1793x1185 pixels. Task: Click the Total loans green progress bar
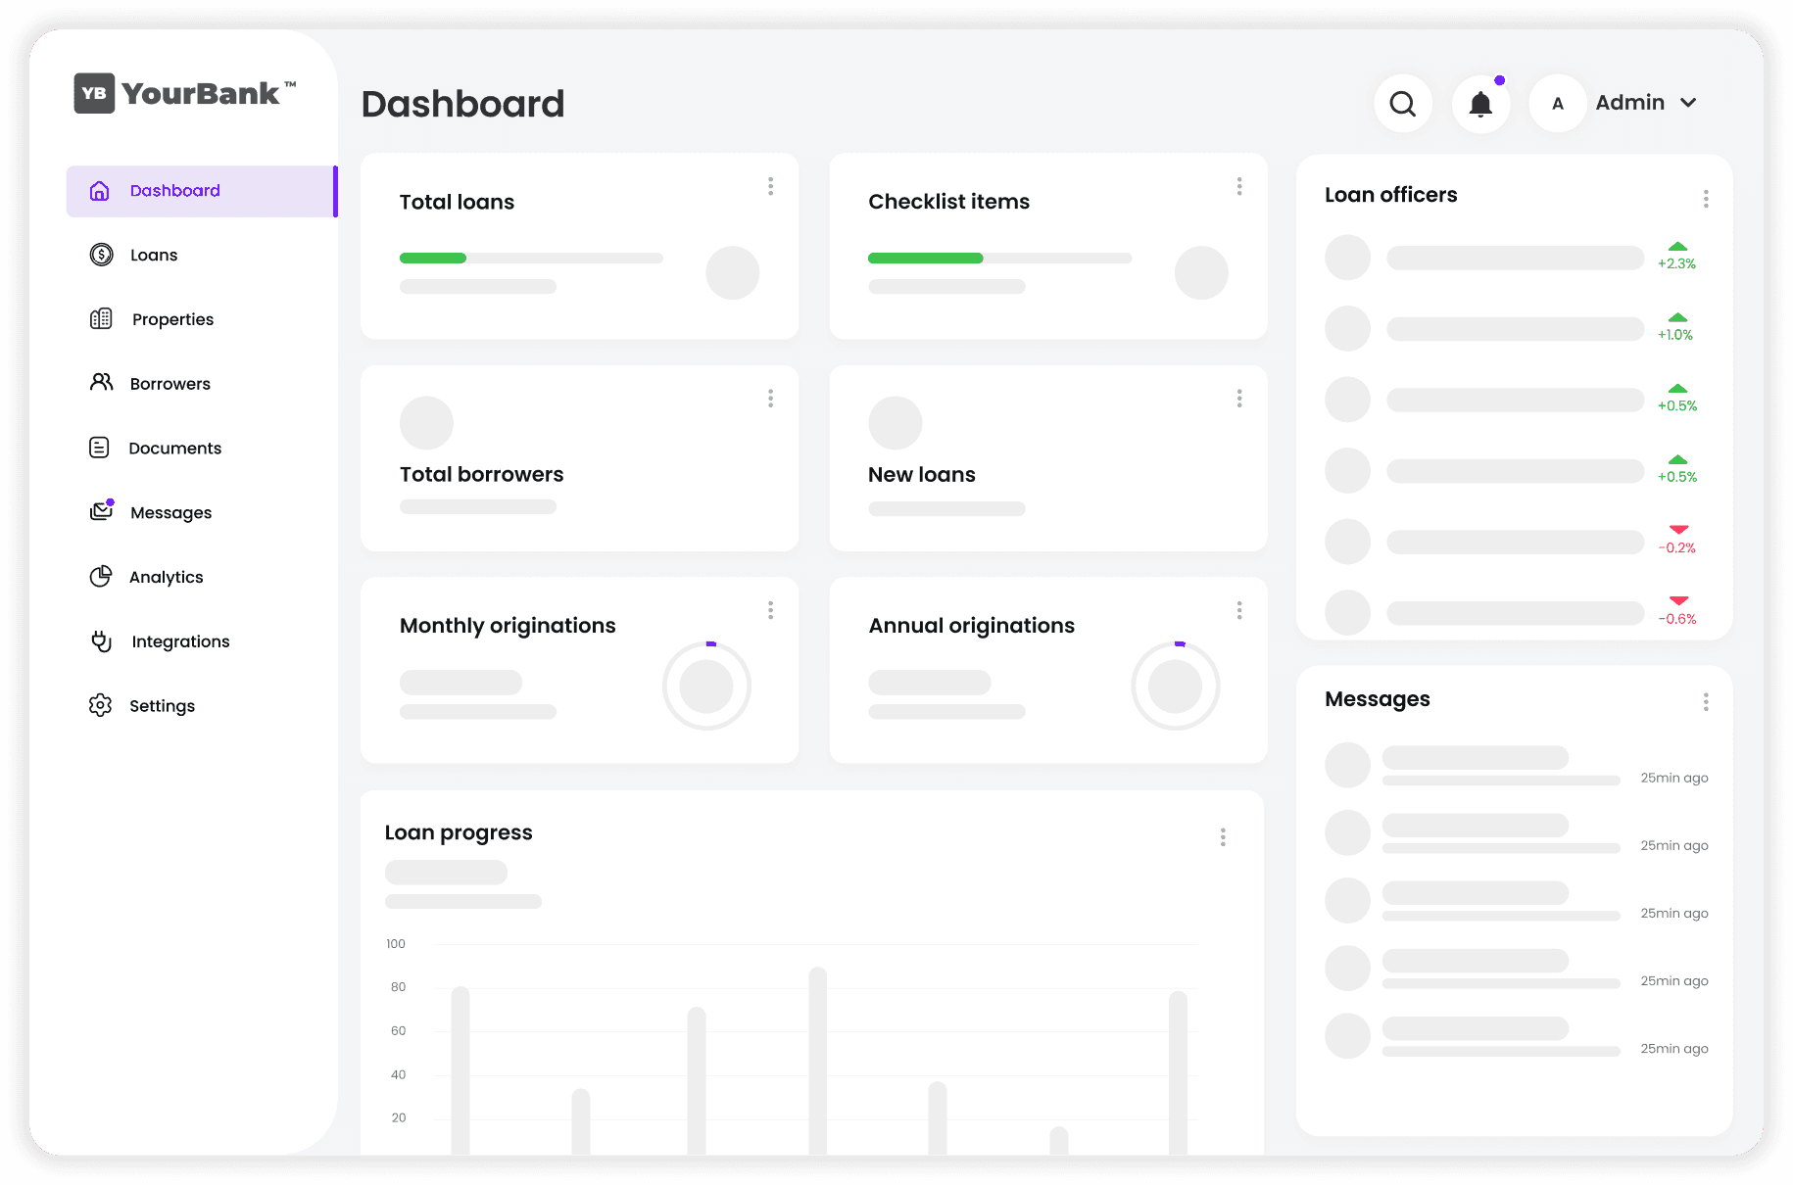coord(433,258)
